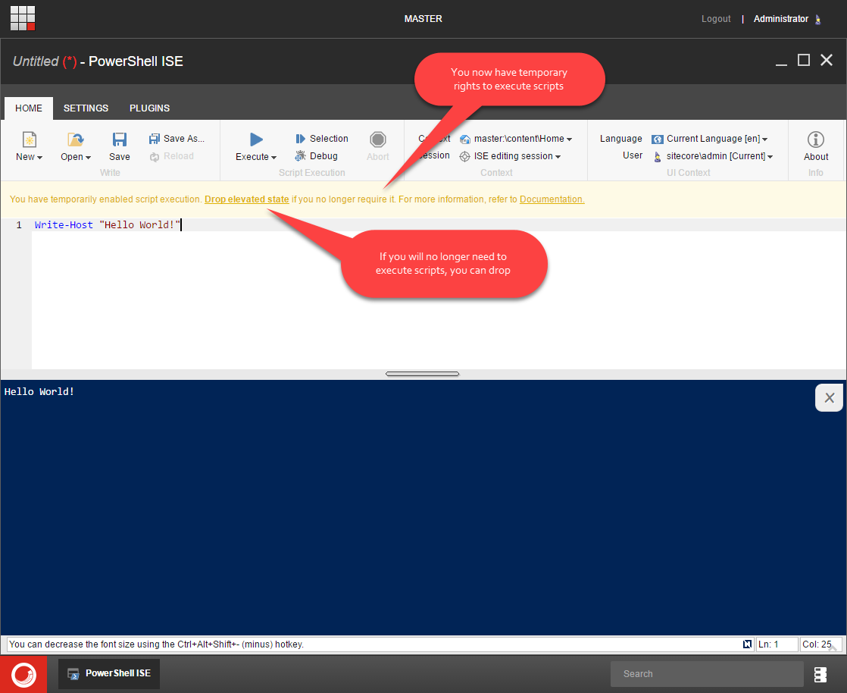Switch to the SETTINGS tab
This screenshot has height=693, width=847.
point(86,108)
